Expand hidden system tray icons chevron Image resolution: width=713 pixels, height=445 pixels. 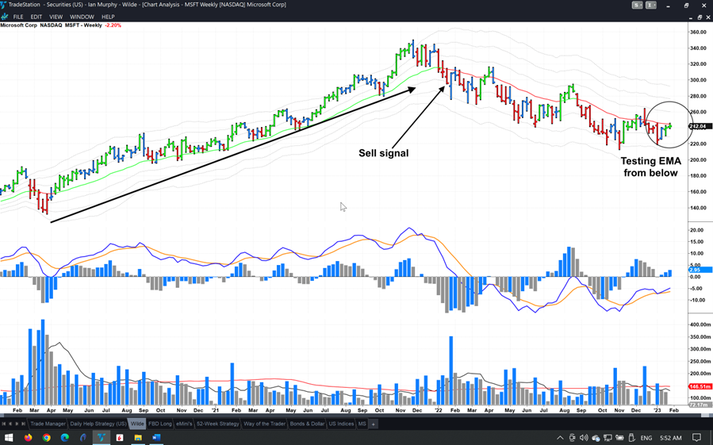tap(560, 437)
